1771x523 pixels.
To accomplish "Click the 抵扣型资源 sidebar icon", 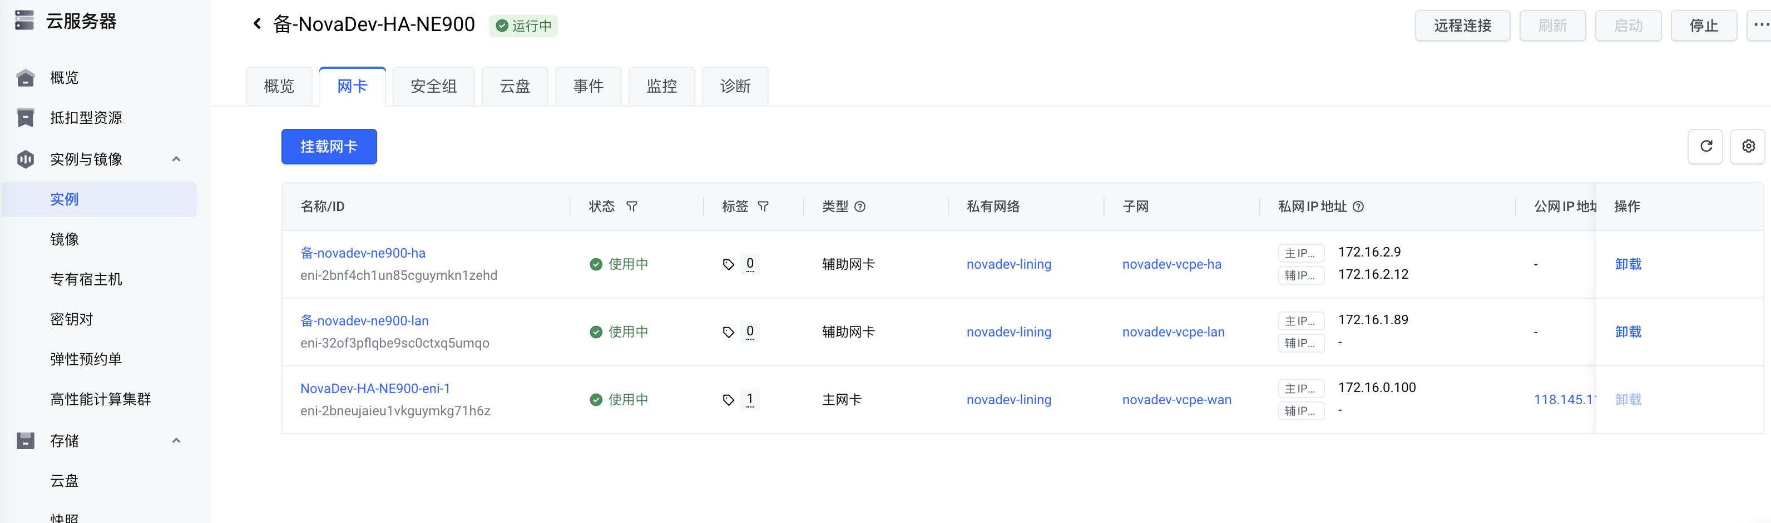I will point(26,118).
